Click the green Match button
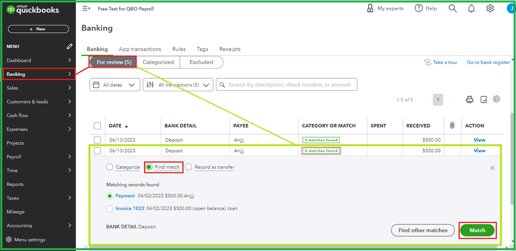This screenshot has height=251, width=516. point(477,230)
